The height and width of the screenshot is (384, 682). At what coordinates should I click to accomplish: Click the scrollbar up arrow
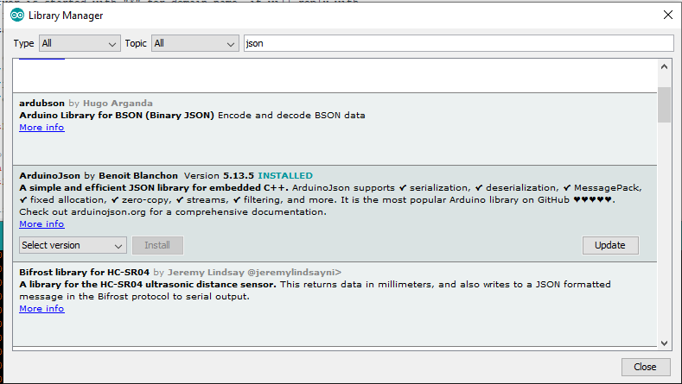(x=664, y=67)
